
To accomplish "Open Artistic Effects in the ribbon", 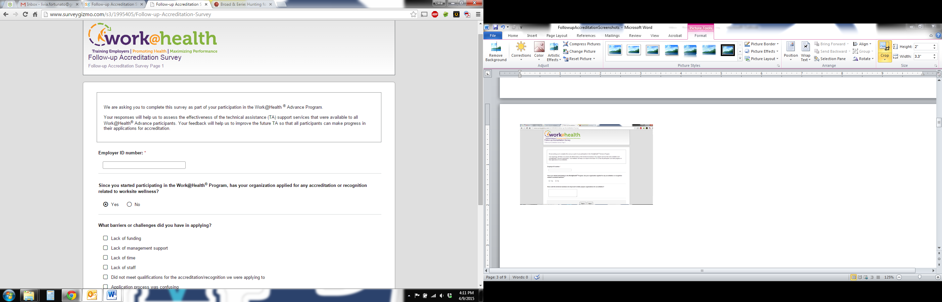I will 554,52.
